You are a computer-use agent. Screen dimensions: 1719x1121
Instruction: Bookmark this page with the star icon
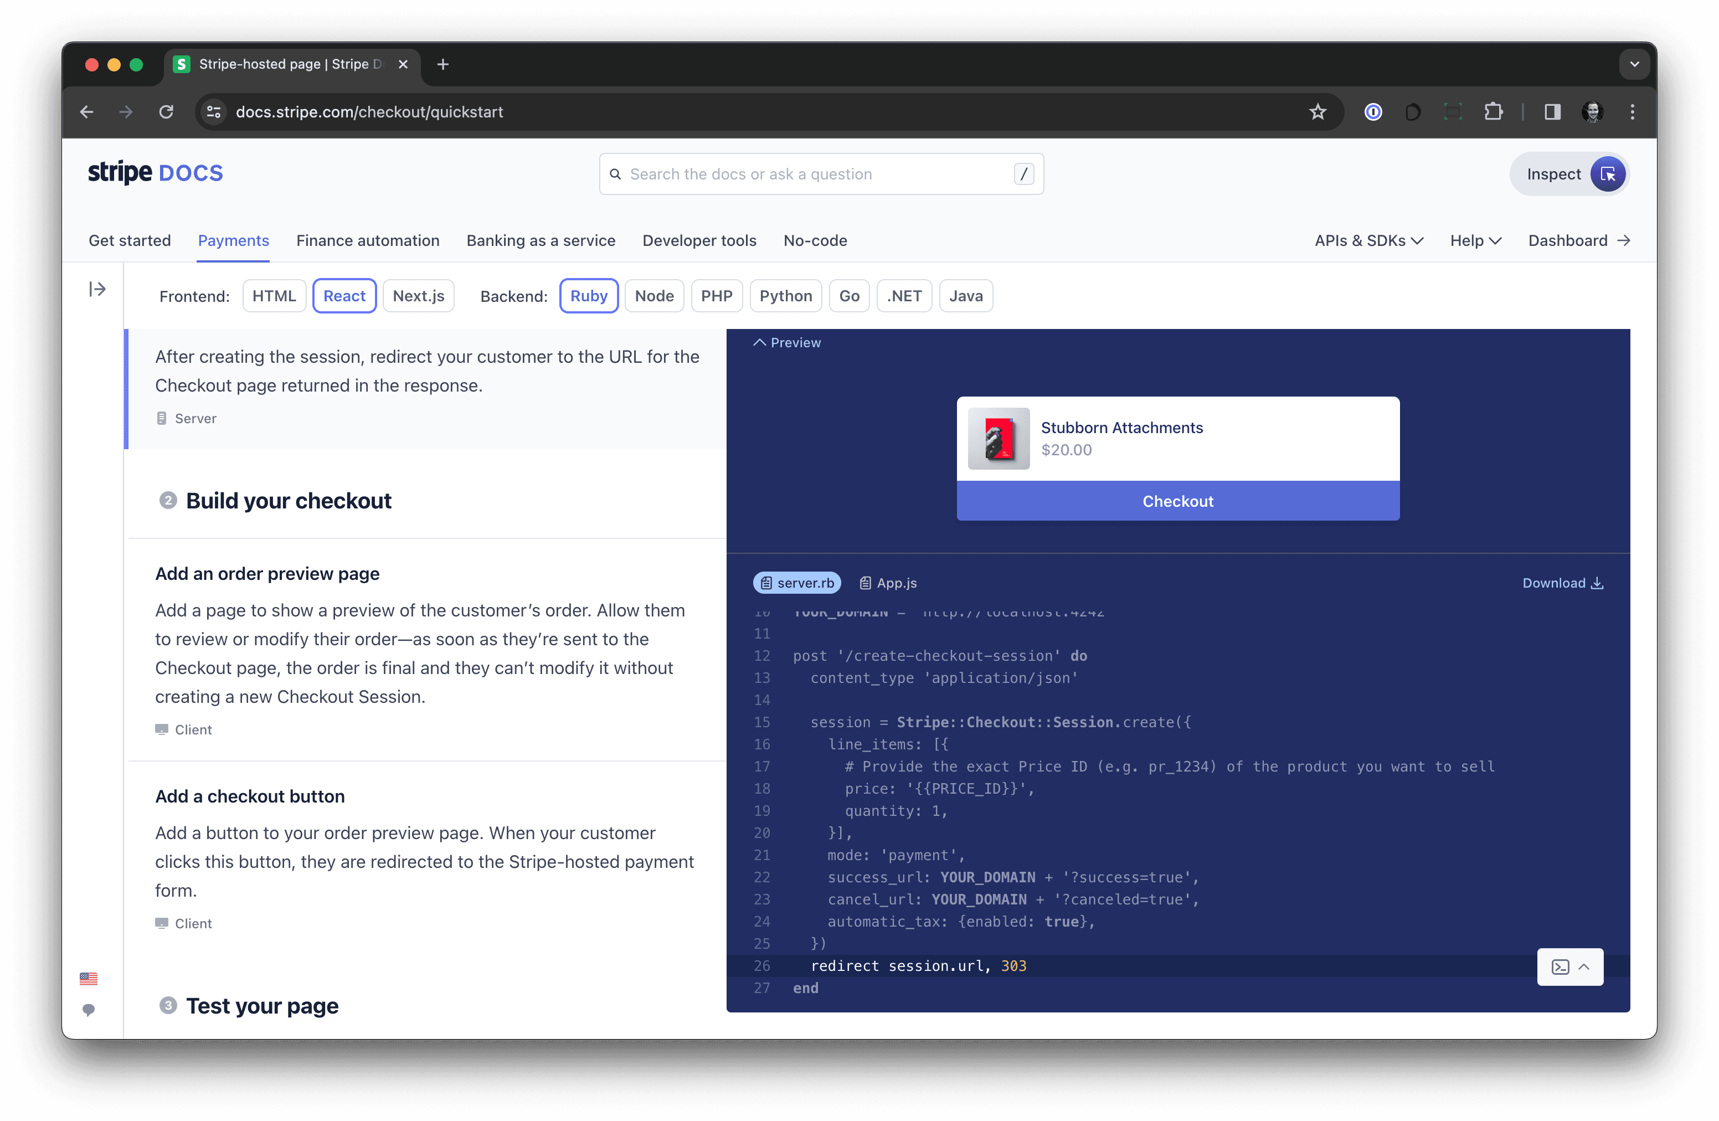tap(1317, 112)
